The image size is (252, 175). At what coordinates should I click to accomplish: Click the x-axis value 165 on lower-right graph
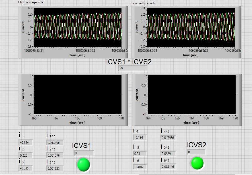pyautogui.click(x=163, y=118)
